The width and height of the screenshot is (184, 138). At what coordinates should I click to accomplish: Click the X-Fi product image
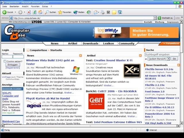coord(132,71)
